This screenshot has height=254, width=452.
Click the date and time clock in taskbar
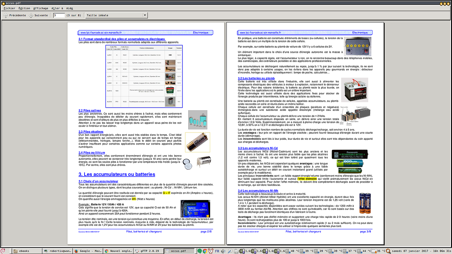pos(421,251)
